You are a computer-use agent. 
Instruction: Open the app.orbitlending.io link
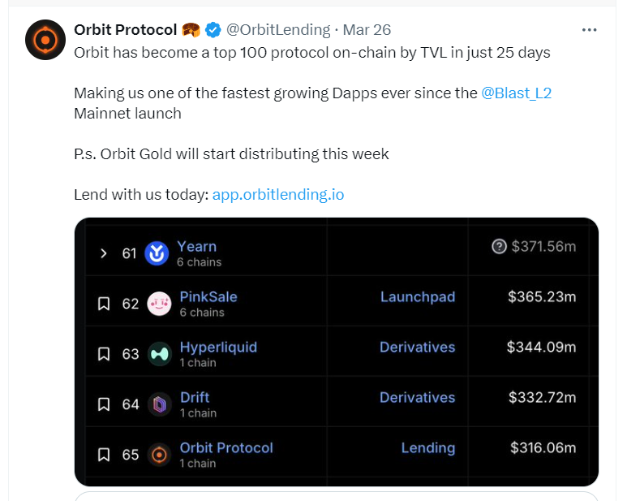278,195
